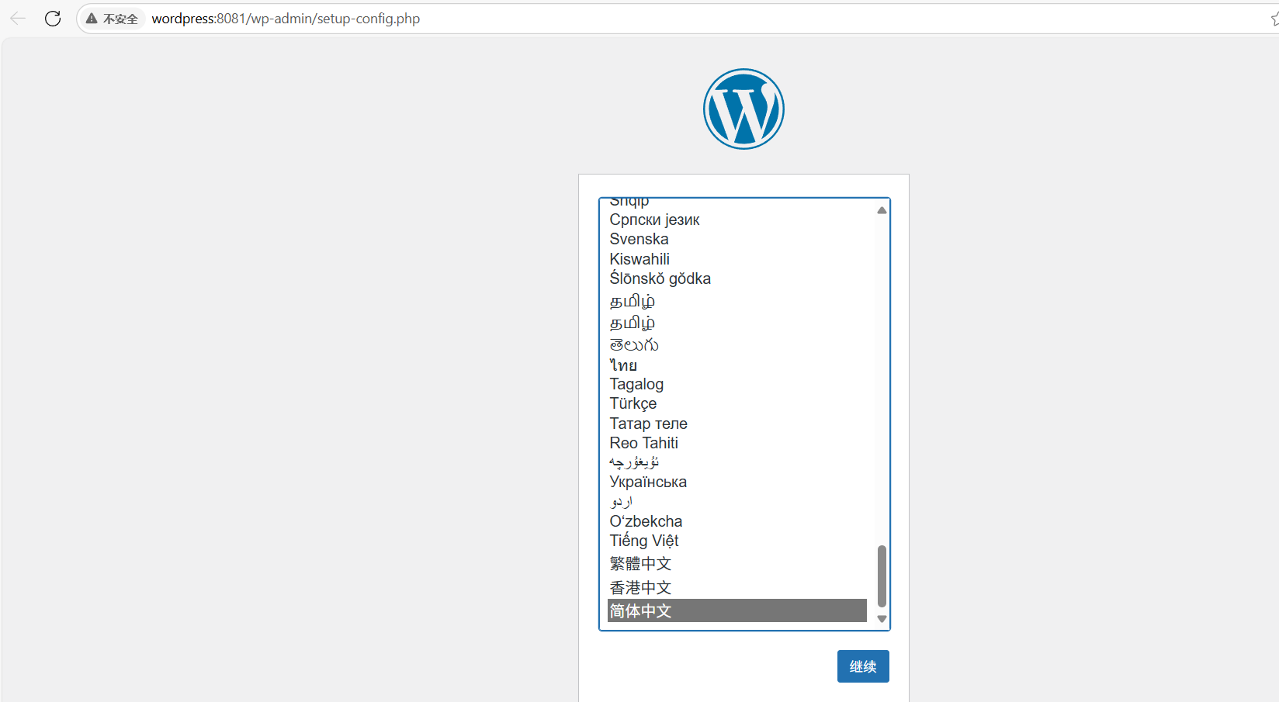1279x702 pixels.
Task: Click the language list scrollbar thumb
Action: pos(881,578)
